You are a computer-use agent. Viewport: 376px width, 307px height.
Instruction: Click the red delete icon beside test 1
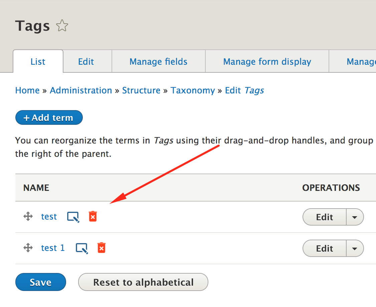[x=102, y=248]
